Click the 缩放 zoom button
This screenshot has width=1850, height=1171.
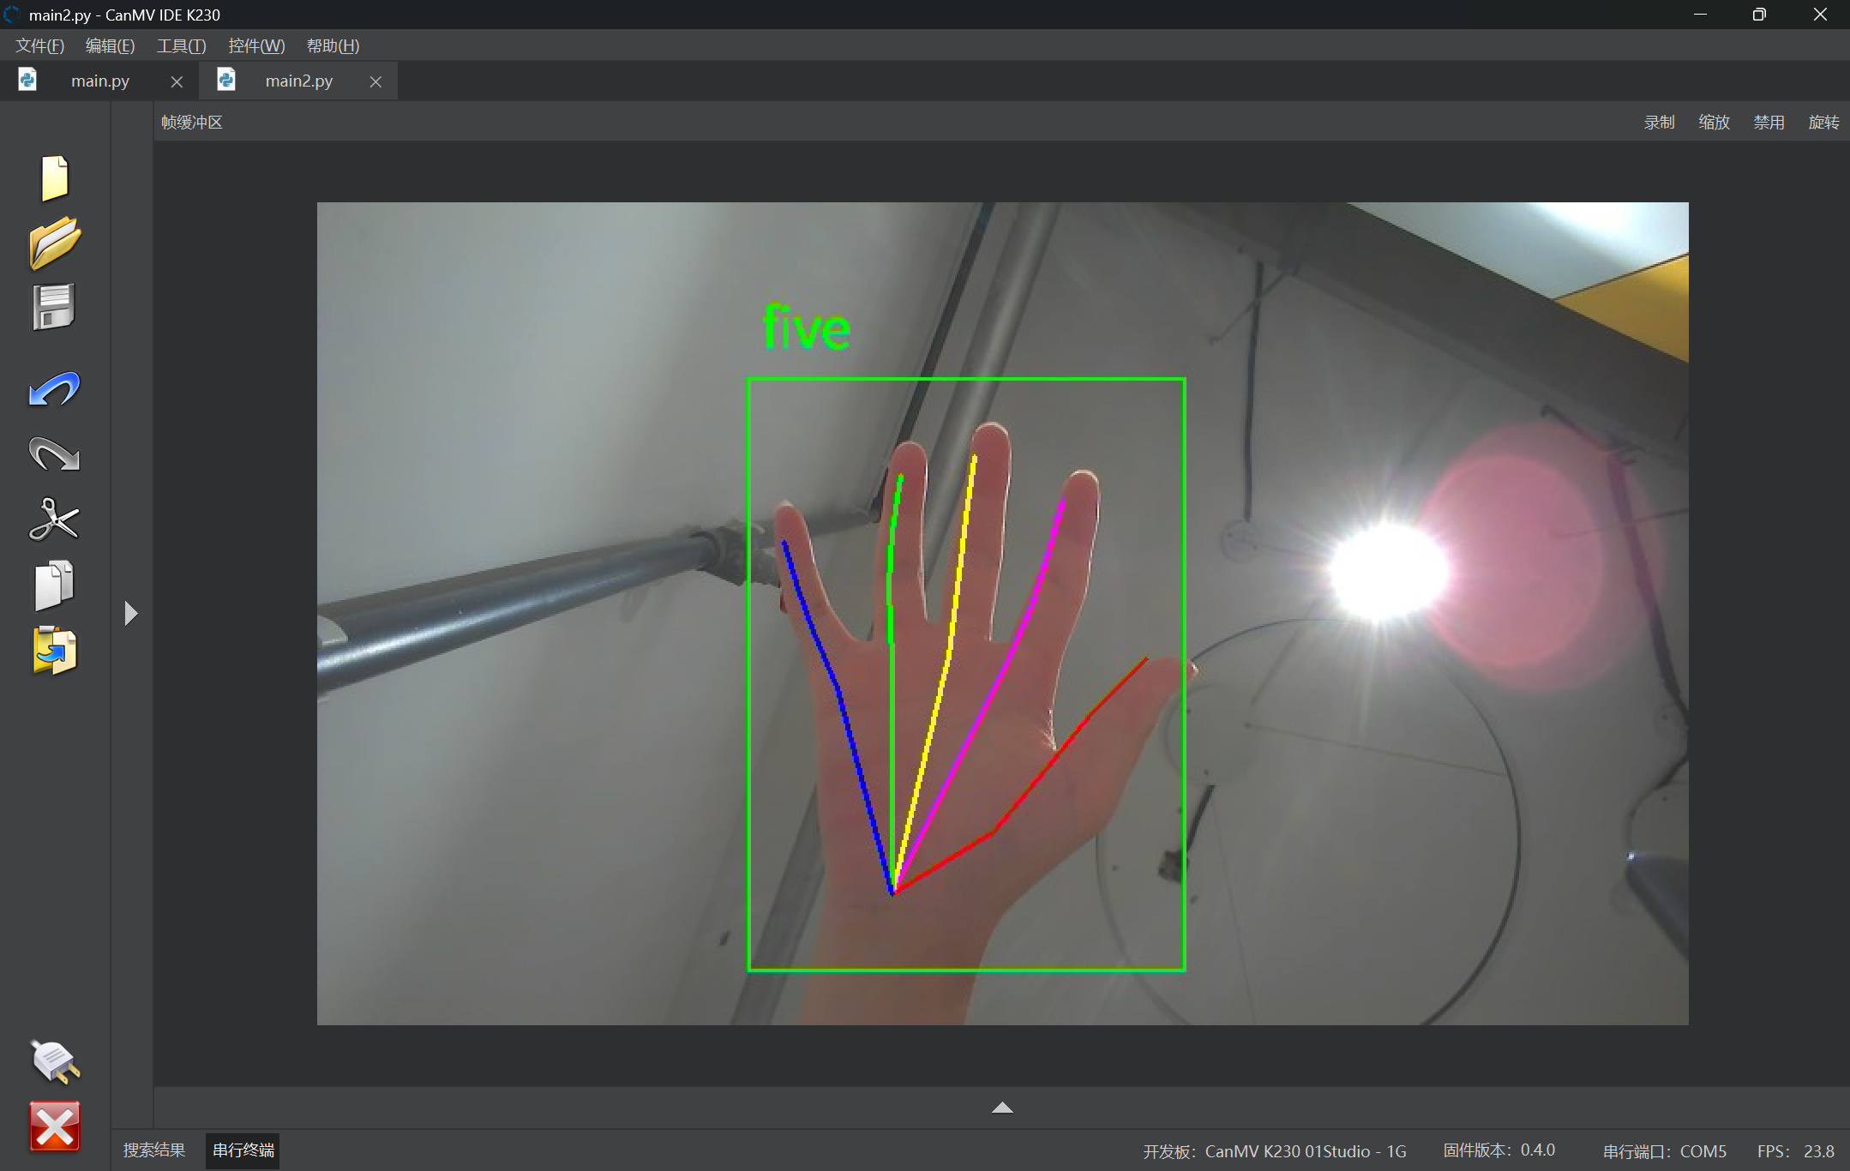(1714, 122)
